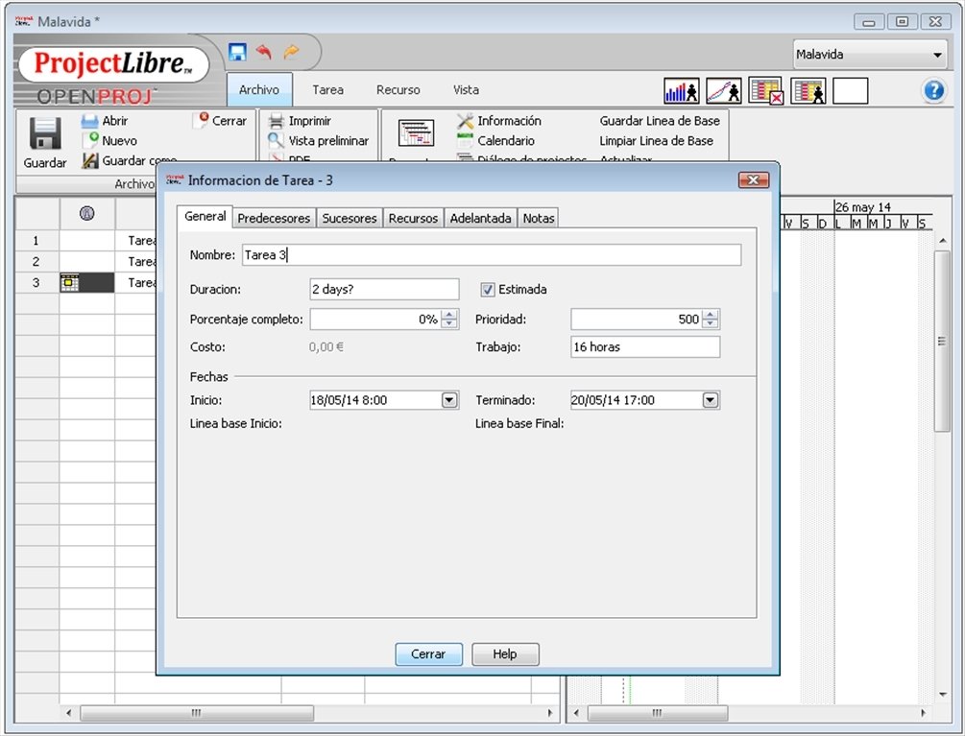Open Vista preliminar magnifier icon
The height and width of the screenshot is (736, 965).
coord(276,141)
